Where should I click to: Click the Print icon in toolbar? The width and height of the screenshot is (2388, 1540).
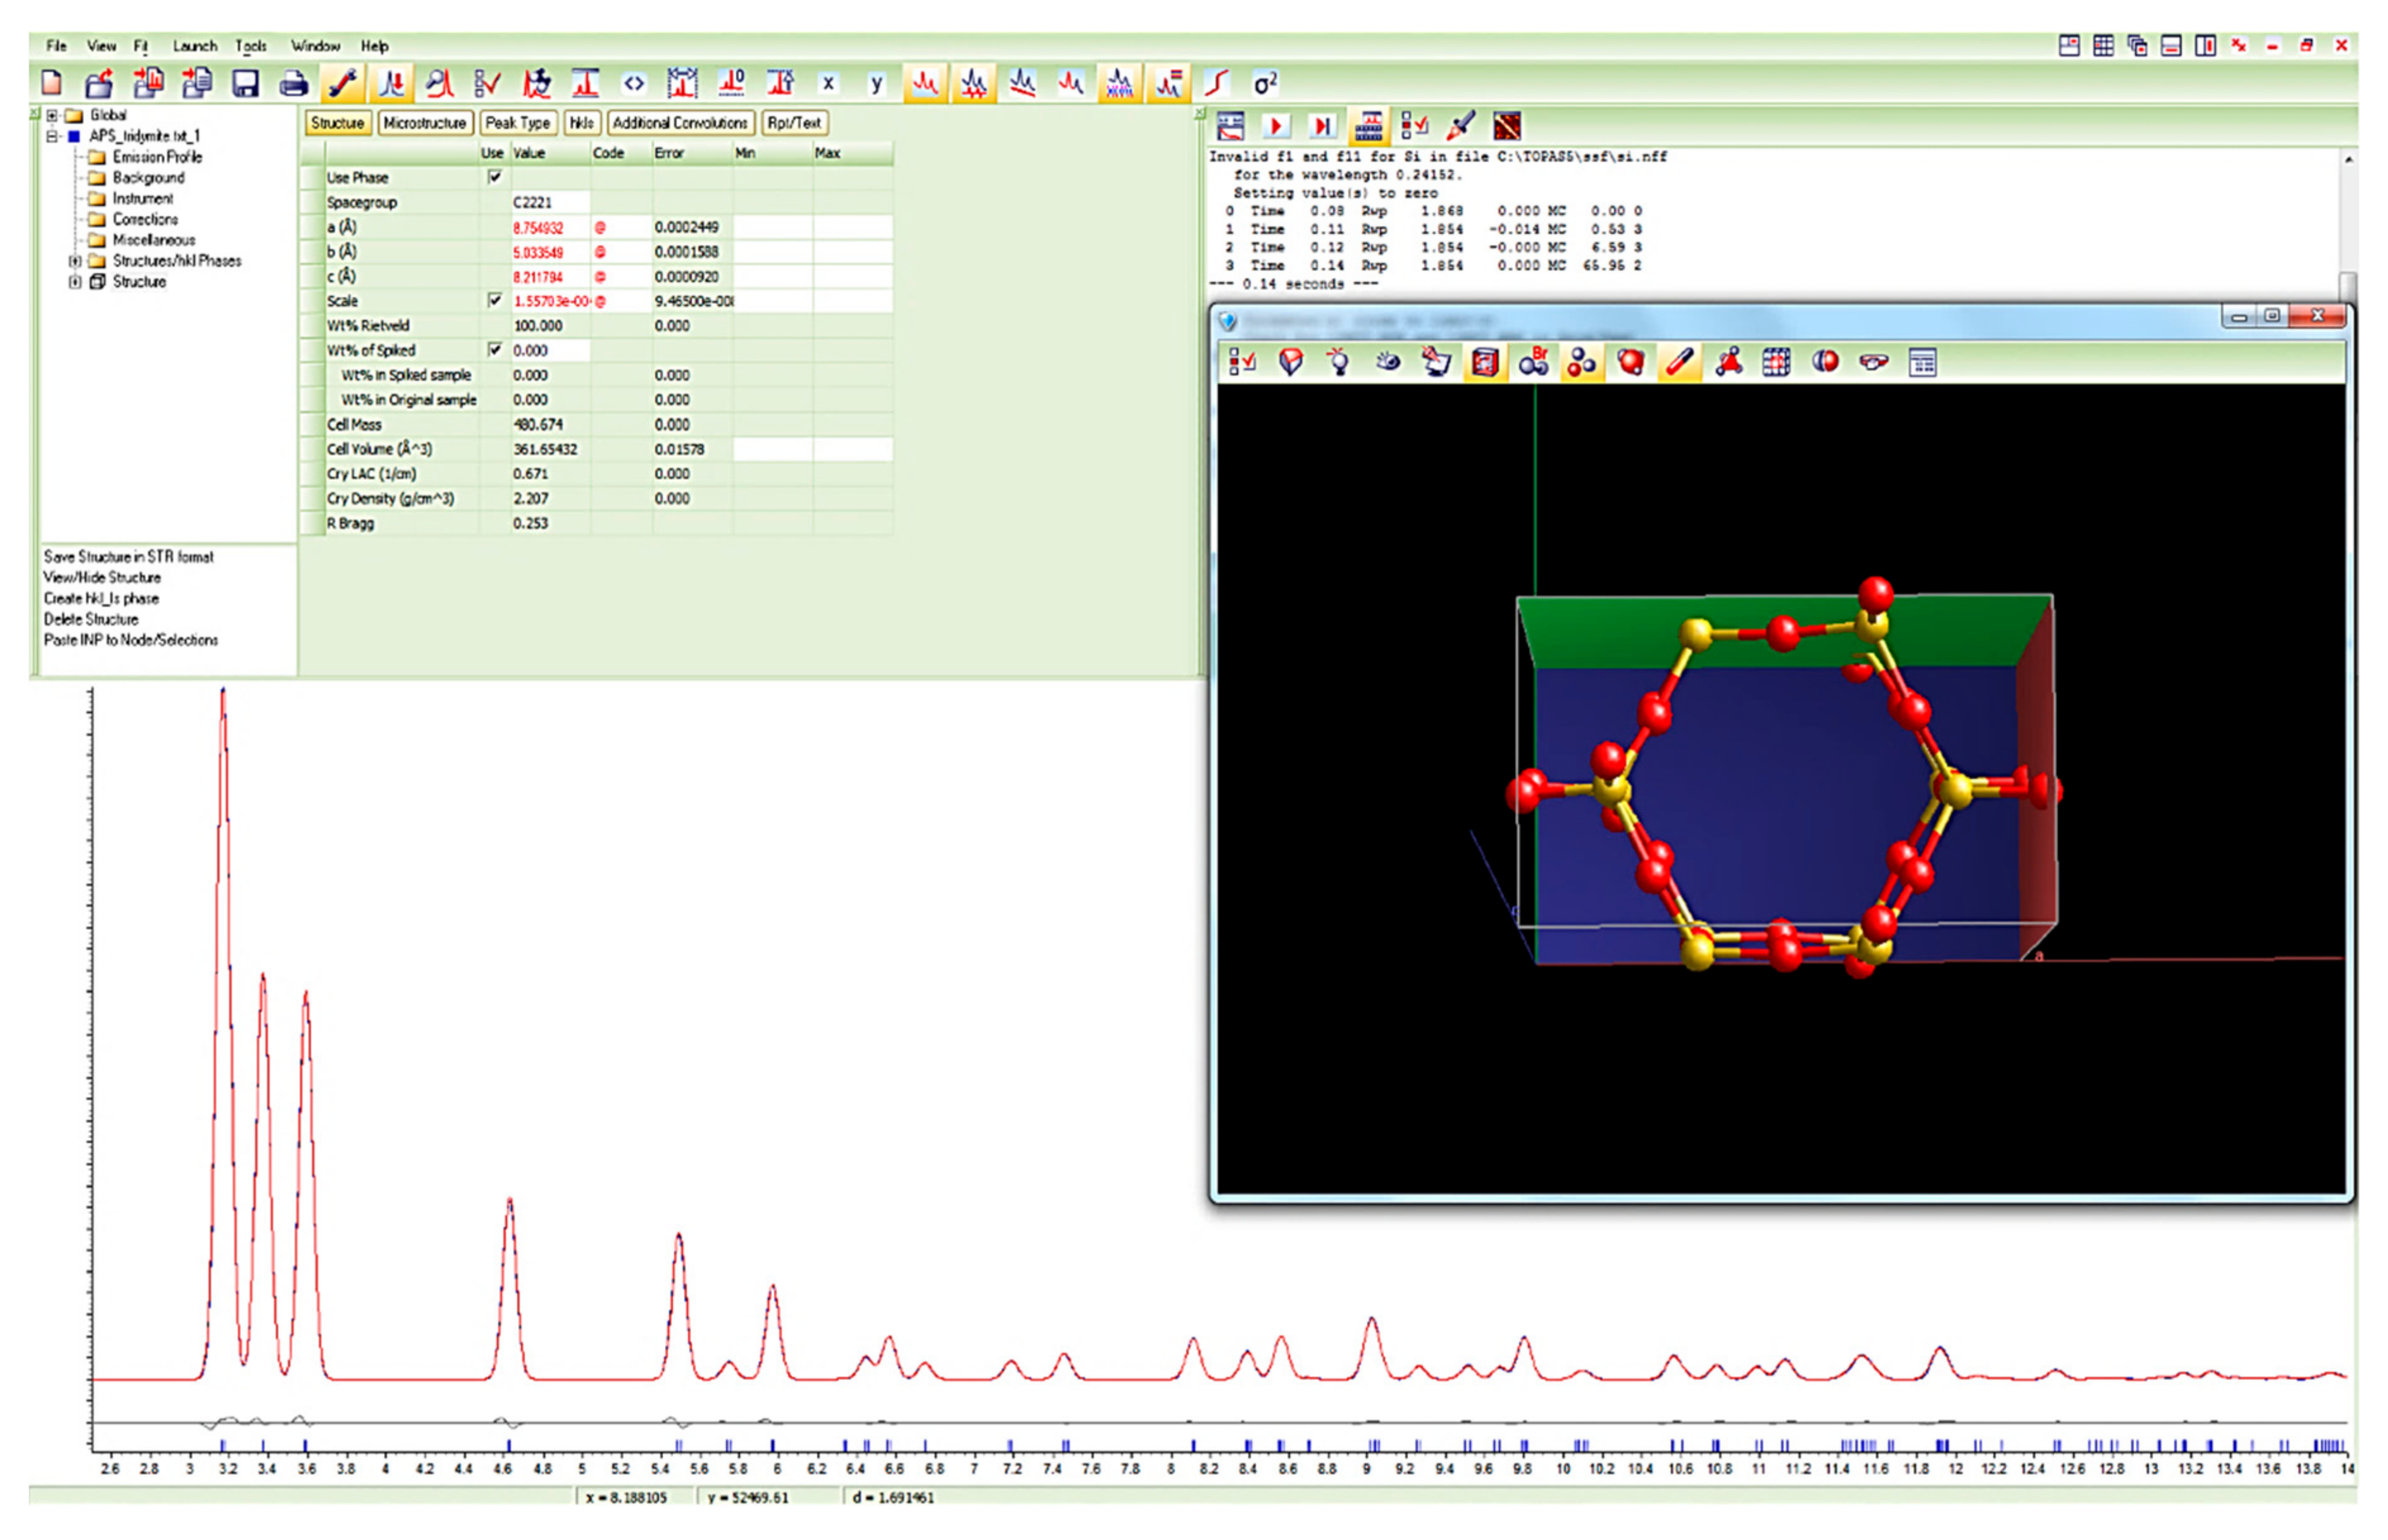click(293, 83)
